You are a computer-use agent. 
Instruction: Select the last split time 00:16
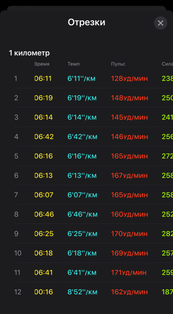click(44, 292)
